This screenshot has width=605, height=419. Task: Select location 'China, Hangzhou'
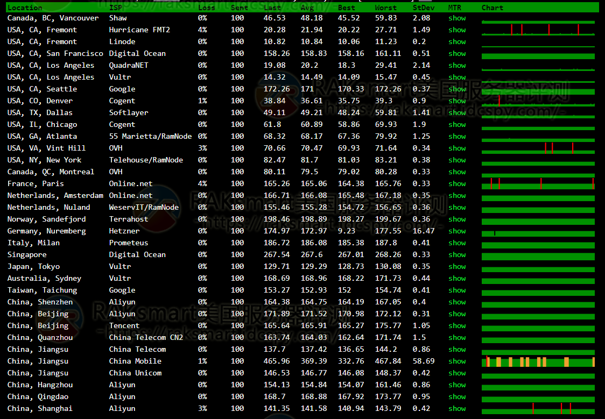[40, 385]
